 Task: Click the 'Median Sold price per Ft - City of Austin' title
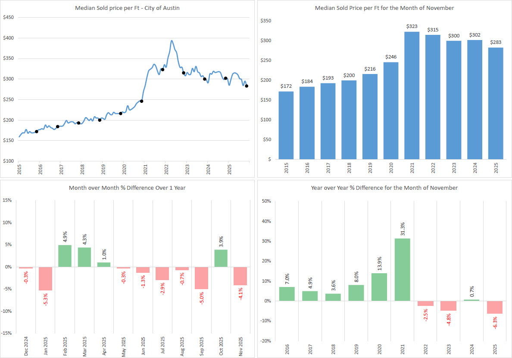[128, 8]
